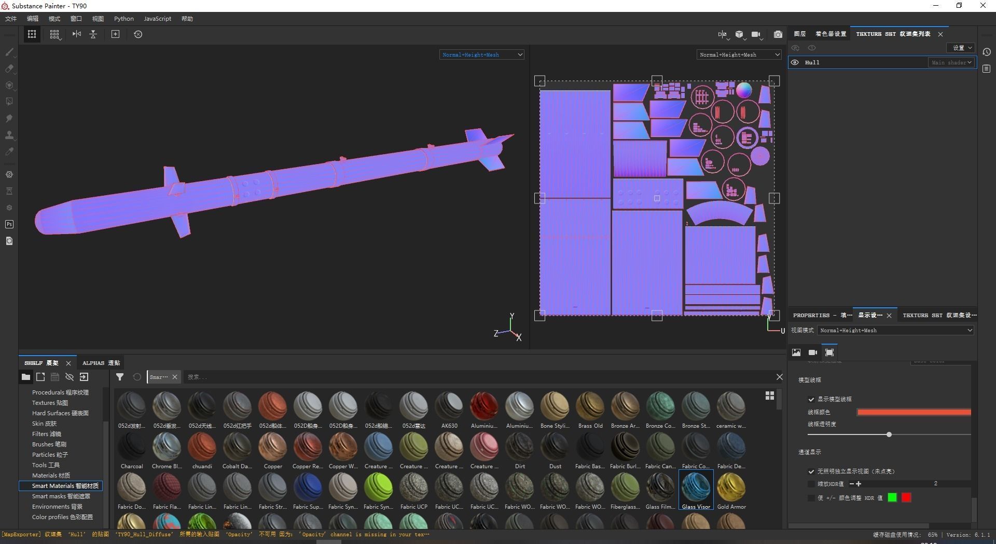The width and height of the screenshot is (996, 544).
Task: Open the 2D viewport Normal+Height+Mesh dropdown
Action: (x=739, y=55)
